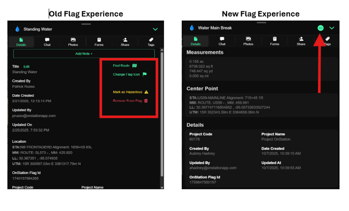Open Tags tab in Standing Water panel
This screenshot has width=349, height=211.
pos(151,42)
